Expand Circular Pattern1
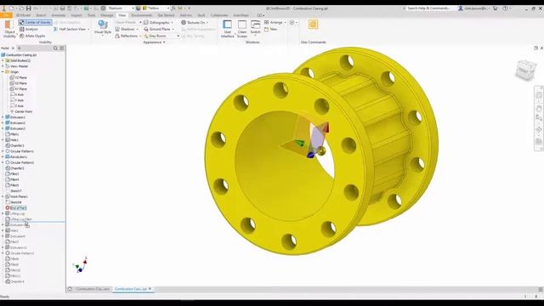The width and height of the screenshot is (544, 306). click(3, 151)
